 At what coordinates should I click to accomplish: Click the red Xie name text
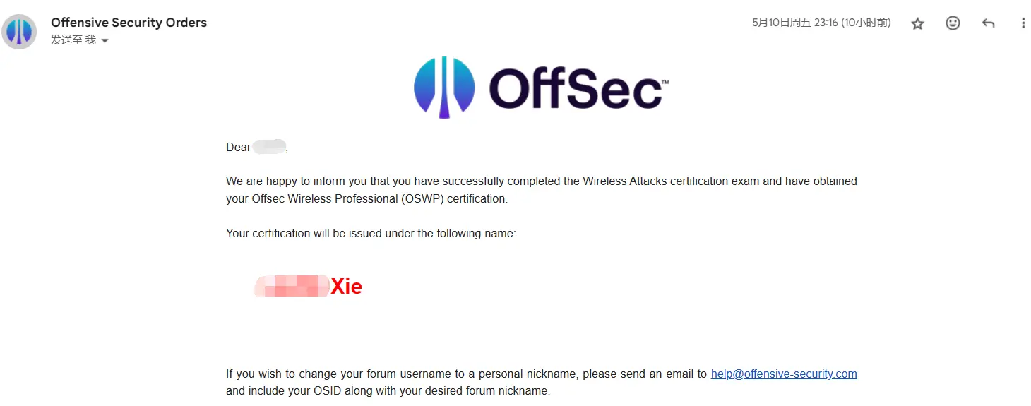[346, 287]
